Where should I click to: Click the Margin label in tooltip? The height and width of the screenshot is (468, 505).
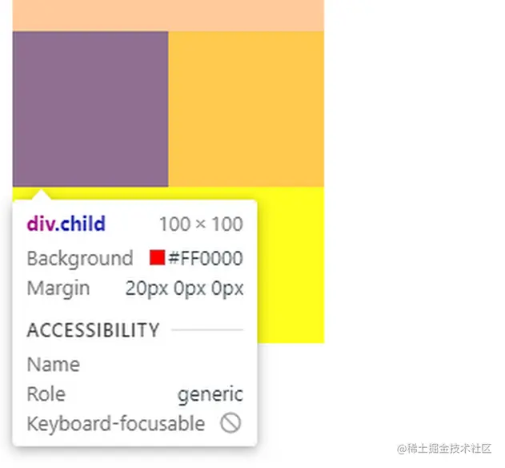tap(58, 288)
